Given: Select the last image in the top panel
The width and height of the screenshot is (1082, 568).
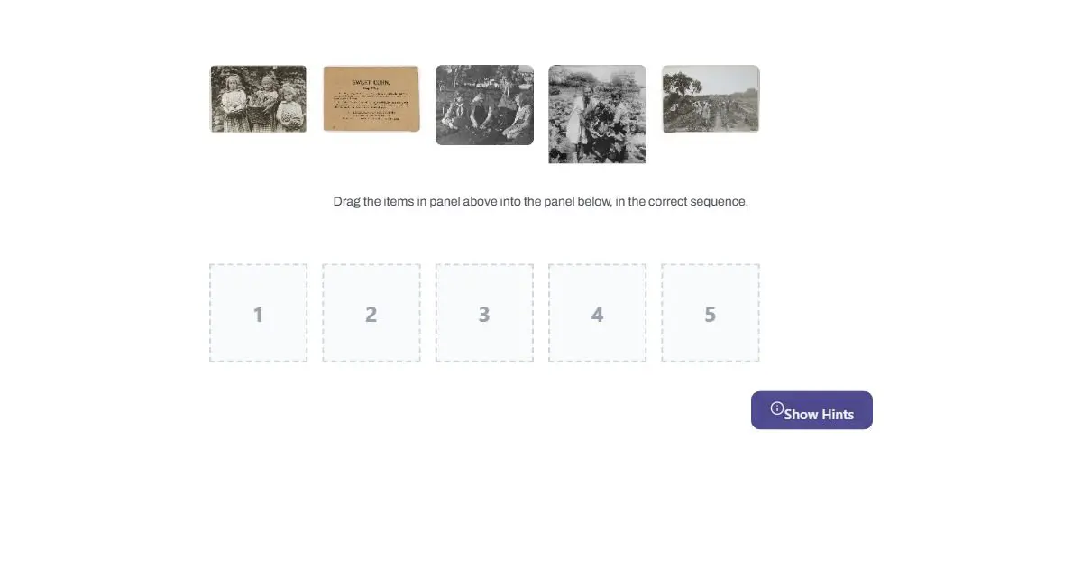Looking at the screenshot, I should [711, 99].
